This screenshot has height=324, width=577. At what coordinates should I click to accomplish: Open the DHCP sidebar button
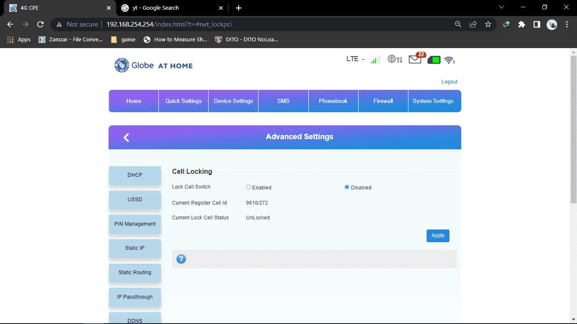[x=135, y=175]
